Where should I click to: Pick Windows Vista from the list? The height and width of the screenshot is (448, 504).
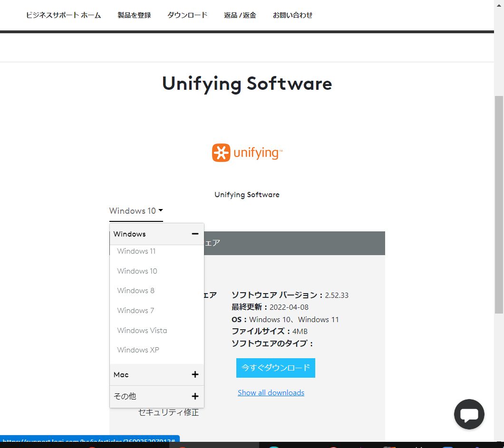point(142,331)
